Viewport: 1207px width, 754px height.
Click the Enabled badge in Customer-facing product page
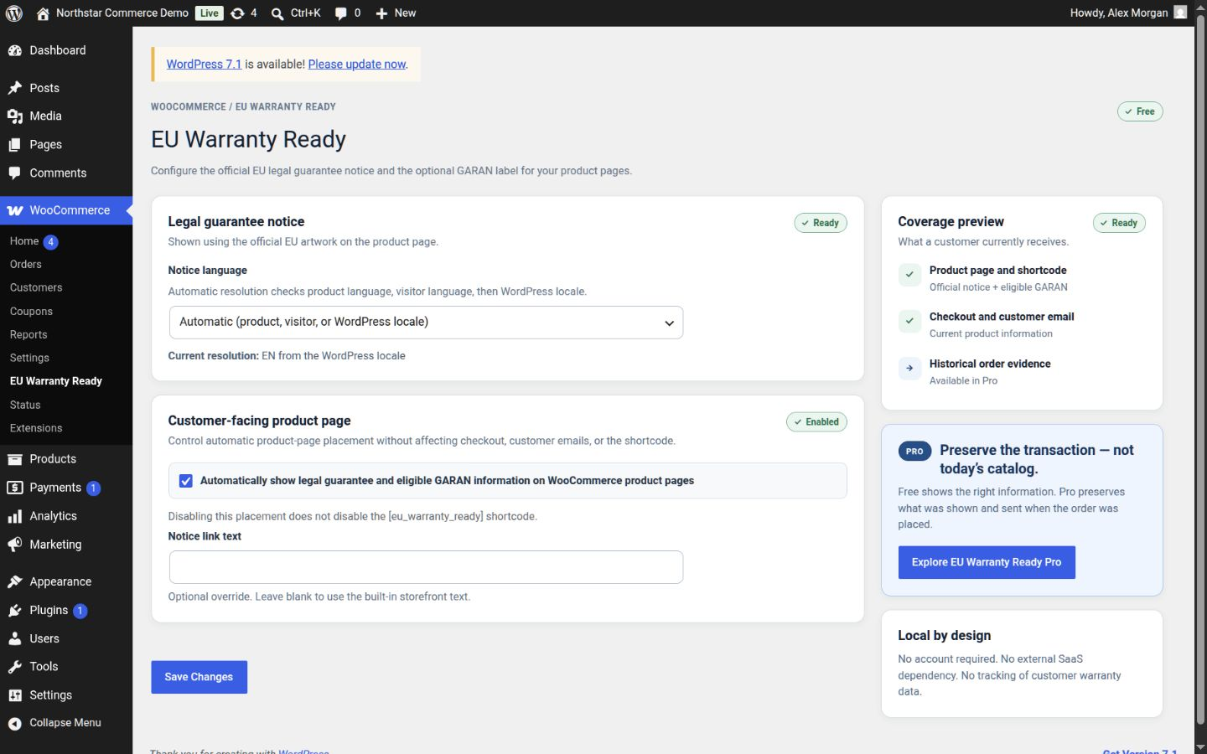point(816,422)
